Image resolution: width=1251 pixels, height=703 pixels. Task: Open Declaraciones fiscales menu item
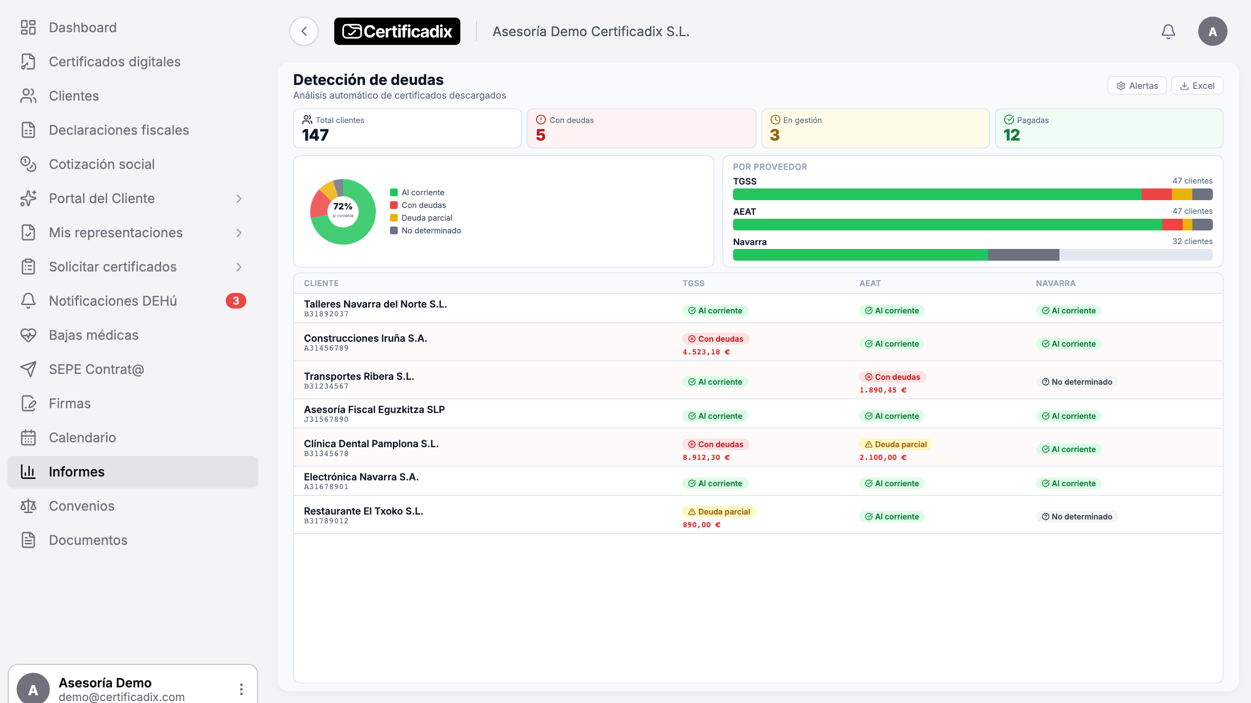coord(133,130)
